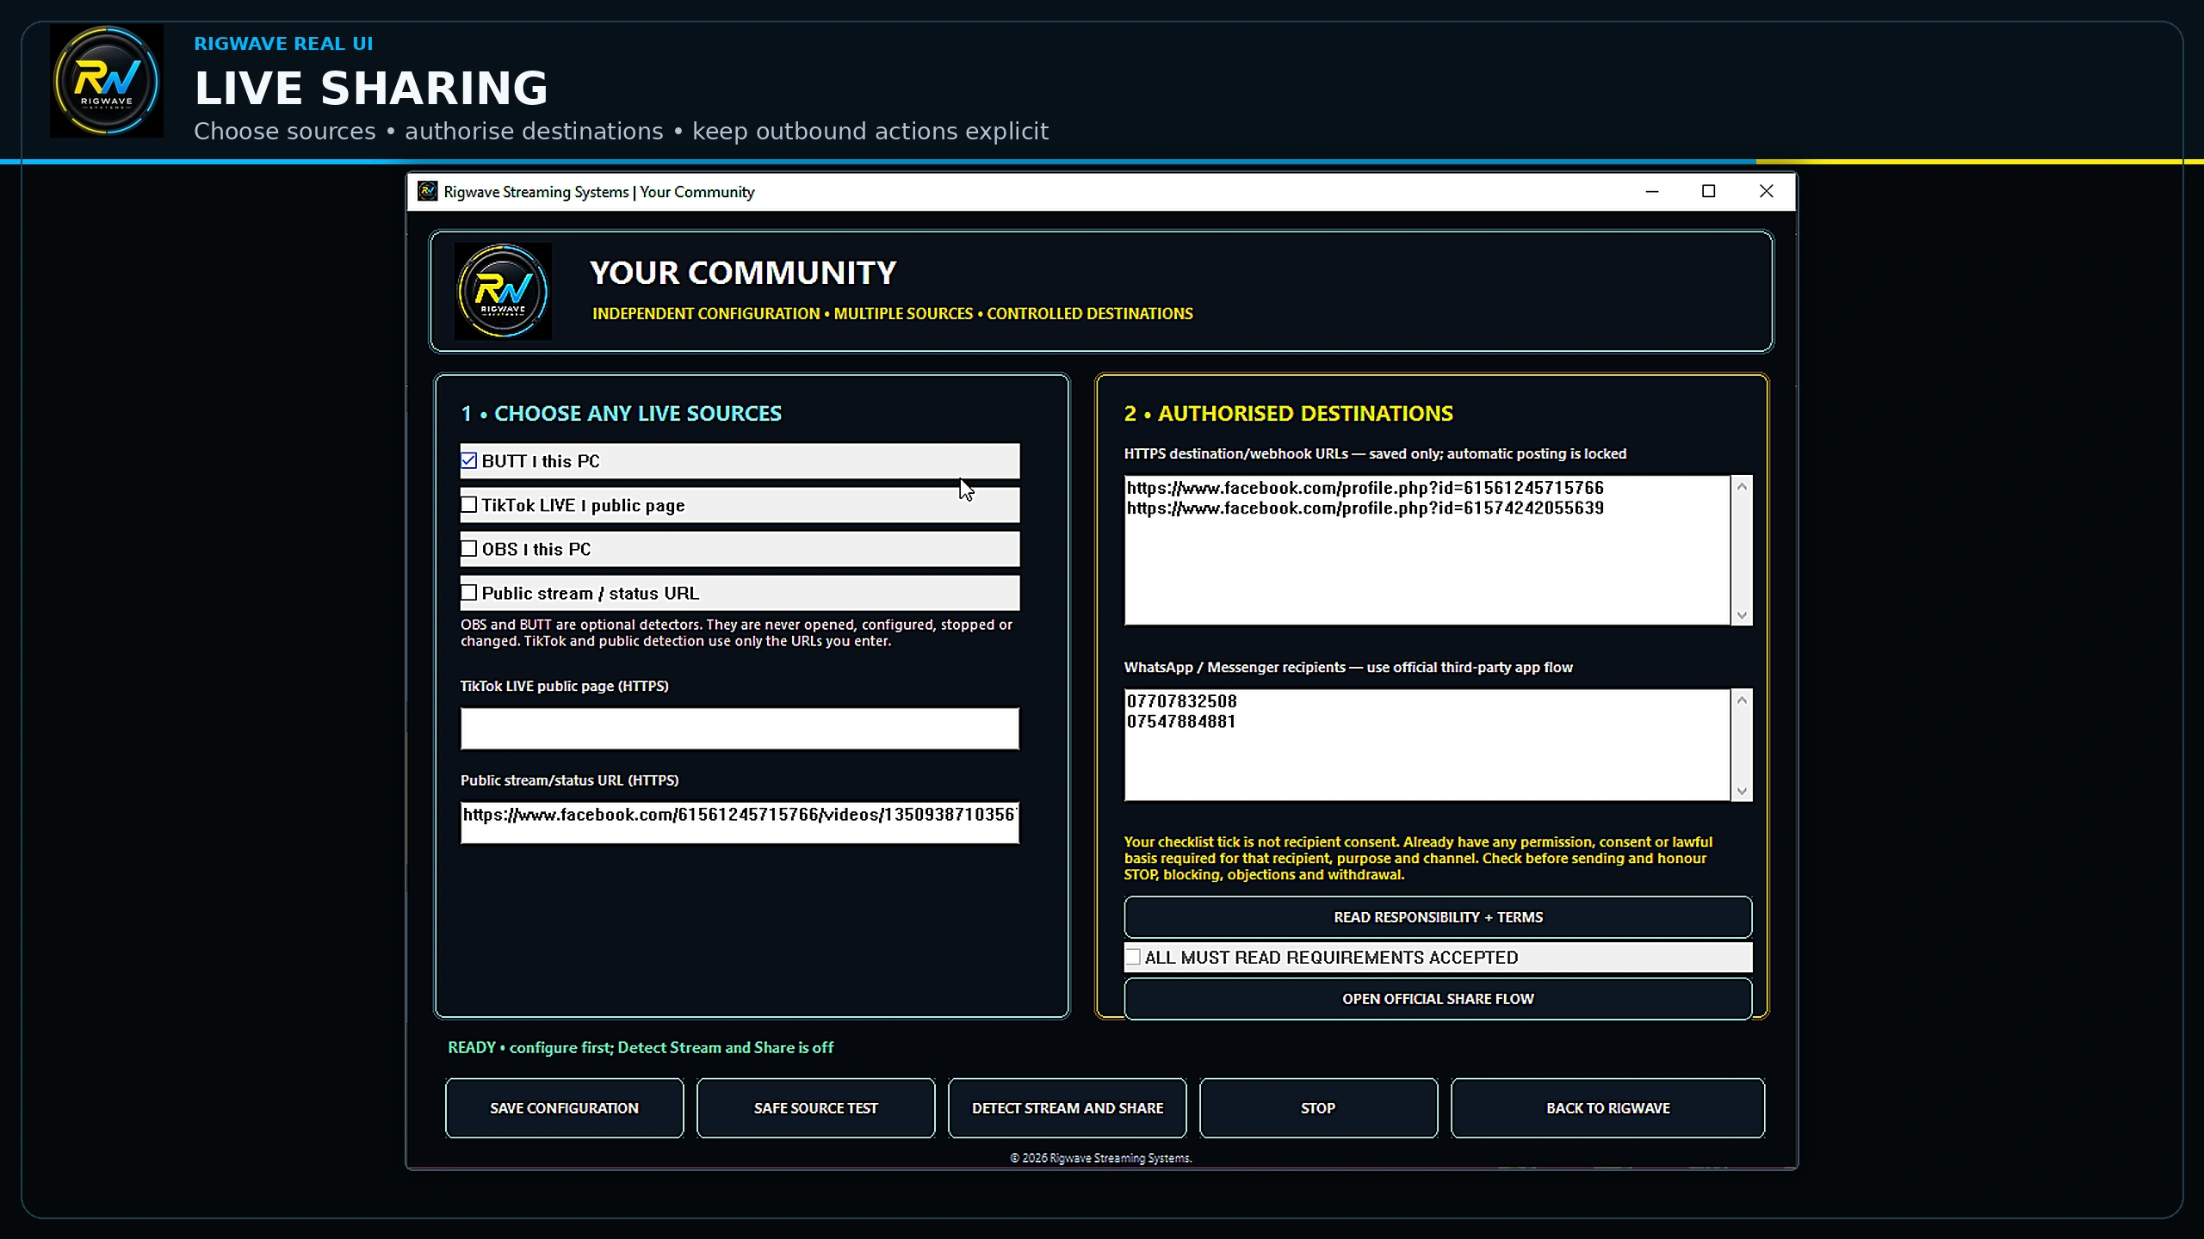Click the first Facebook profile URL ending 5766
This screenshot has width=2204, height=1239.
click(1365, 488)
